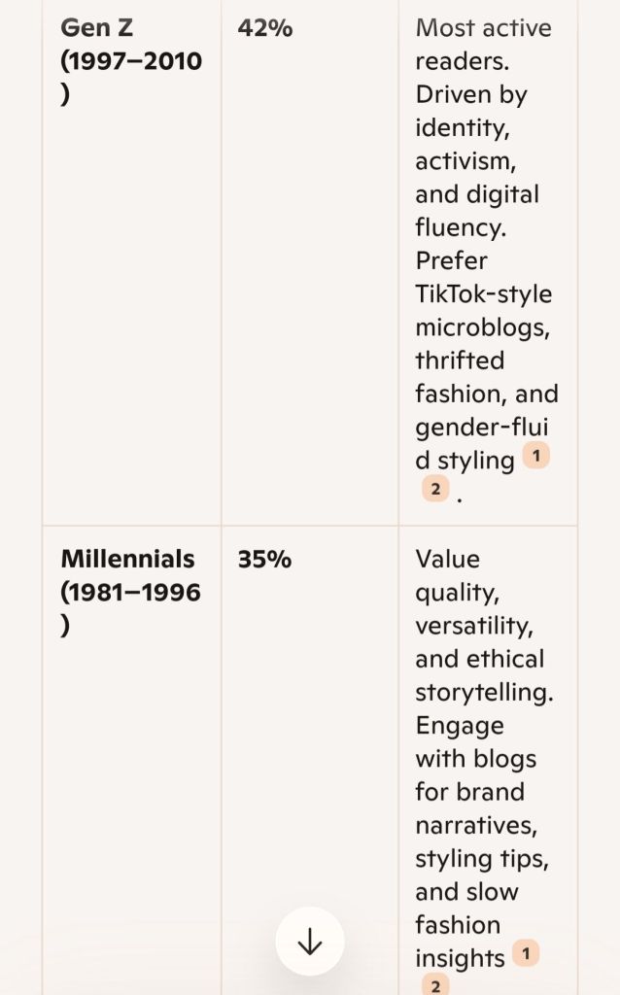Select the 'Gen Z' generation label
This screenshot has width=620, height=995.
coord(97,27)
